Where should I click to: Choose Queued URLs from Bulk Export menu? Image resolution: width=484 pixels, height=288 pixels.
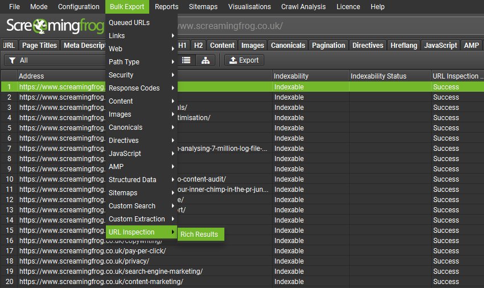point(129,23)
